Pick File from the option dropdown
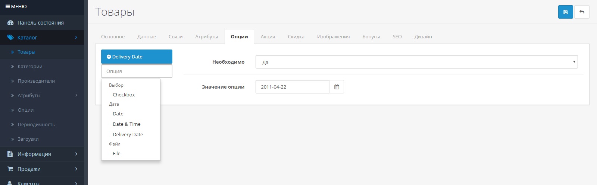This screenshot has width=597, height=185. [116, 154]
